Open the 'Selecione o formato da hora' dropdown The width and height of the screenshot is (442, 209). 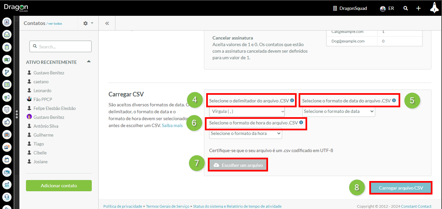click(245, 134)
